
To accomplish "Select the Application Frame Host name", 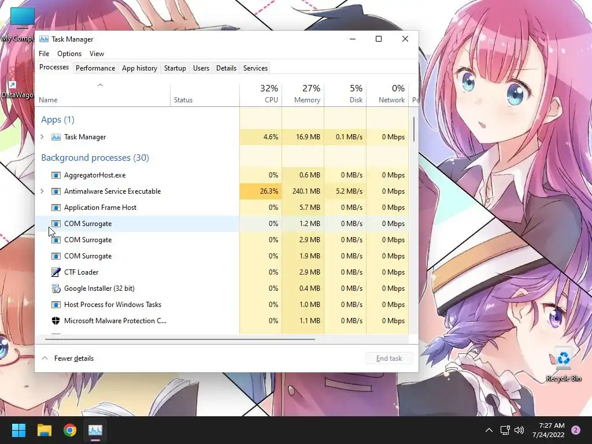I will click(x=100, y=208).
